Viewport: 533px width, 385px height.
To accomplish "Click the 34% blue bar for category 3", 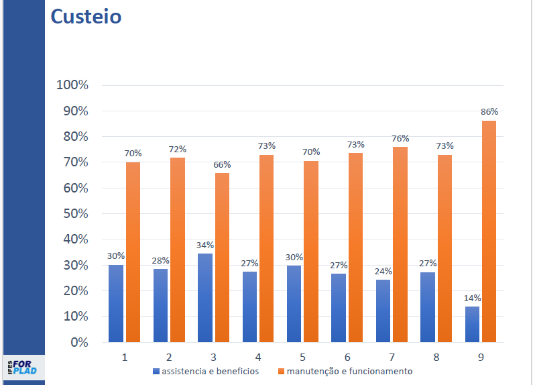I will [205, 298].
